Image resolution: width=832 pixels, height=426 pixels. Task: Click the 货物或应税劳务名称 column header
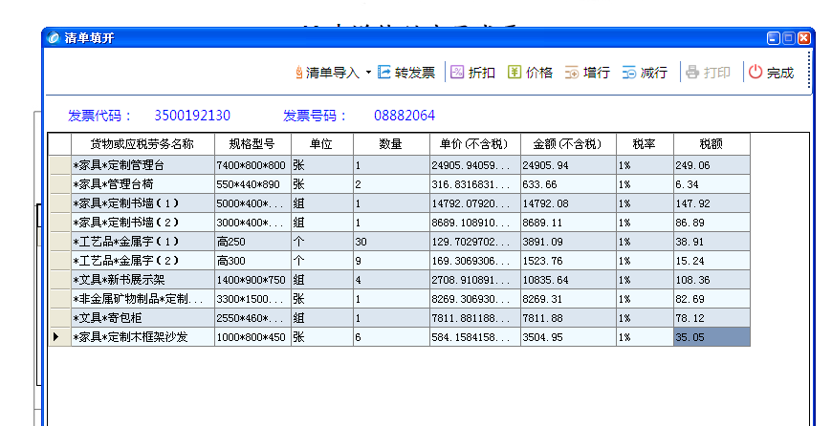[142, 144]
